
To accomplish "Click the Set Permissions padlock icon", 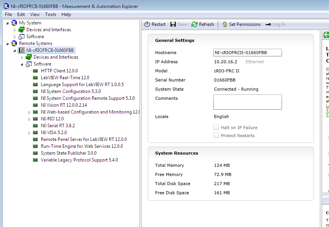I will (x=225, y=24).
